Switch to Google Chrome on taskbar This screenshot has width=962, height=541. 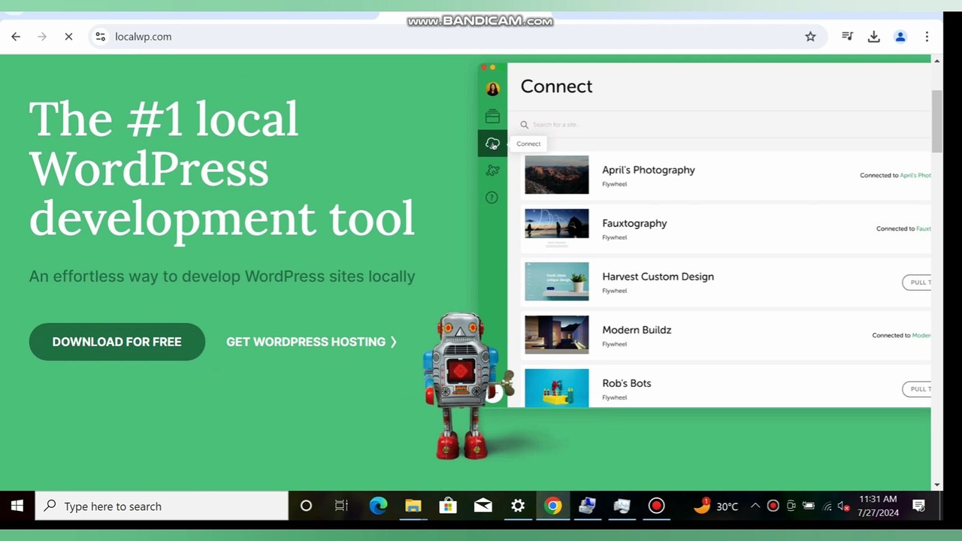[552, 506]
